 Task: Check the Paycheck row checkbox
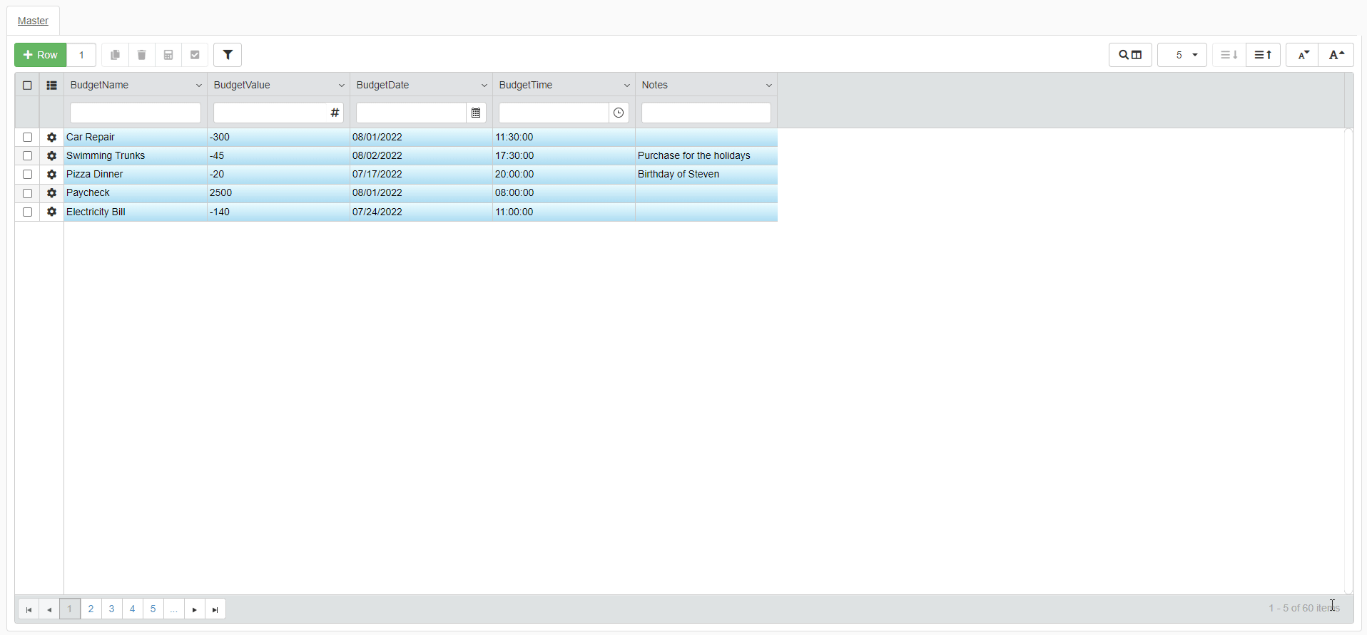(27, 193)
